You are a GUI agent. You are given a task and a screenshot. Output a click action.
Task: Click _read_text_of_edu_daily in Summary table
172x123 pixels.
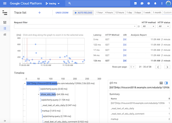[x=122, y=109]
